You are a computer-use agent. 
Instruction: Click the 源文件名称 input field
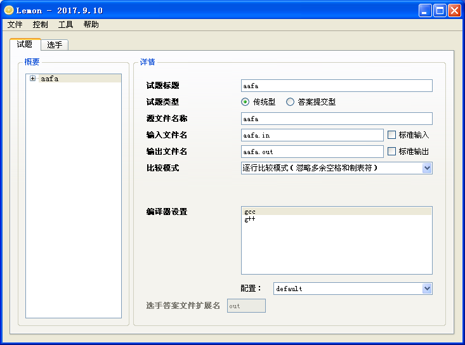click(x=337, y=119)
